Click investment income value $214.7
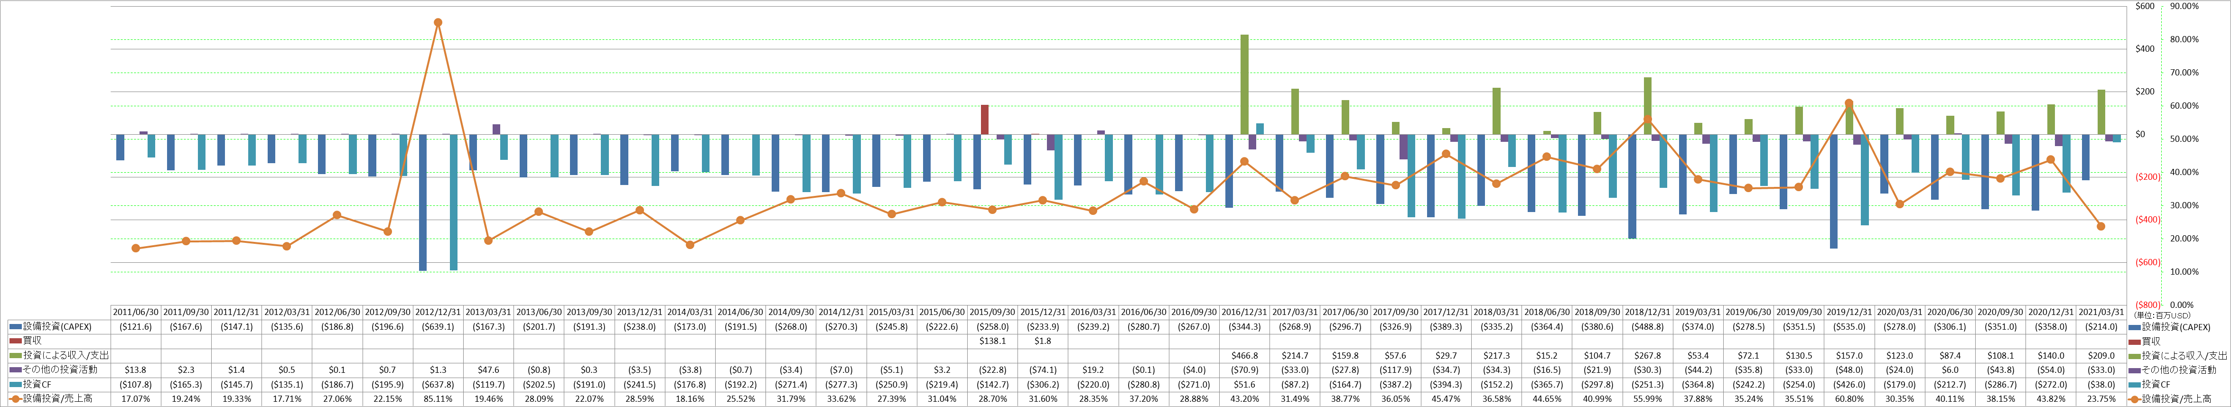This screenshot has width=2231, height=407. click(1295, 356)
